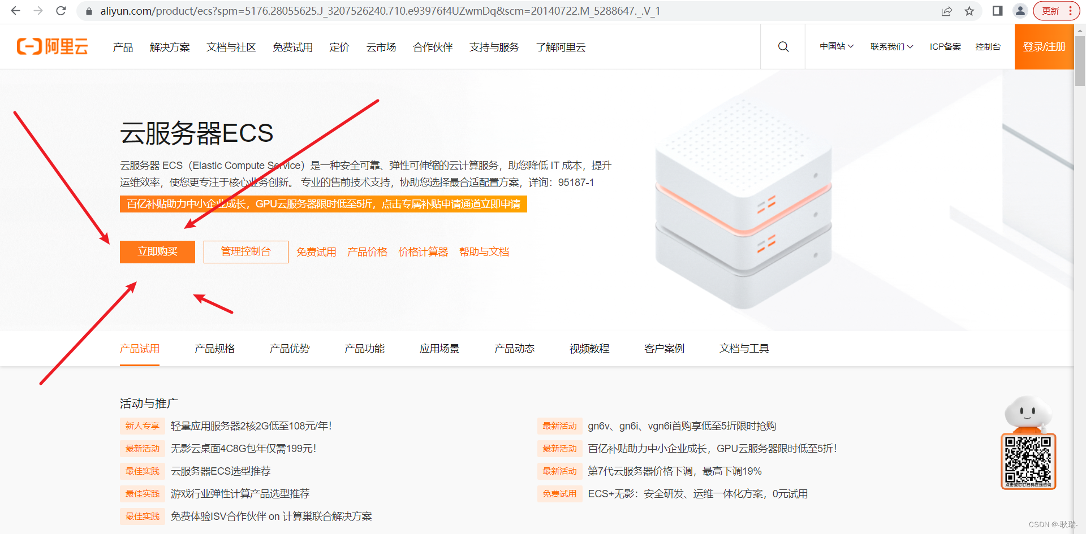Screen dimensions: 1086x534
Task: Open the 价格计算器 link
Action: point(423,251)
